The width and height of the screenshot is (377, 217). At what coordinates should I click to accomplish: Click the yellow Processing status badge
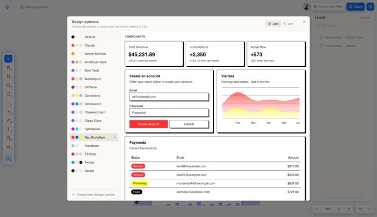139,183
